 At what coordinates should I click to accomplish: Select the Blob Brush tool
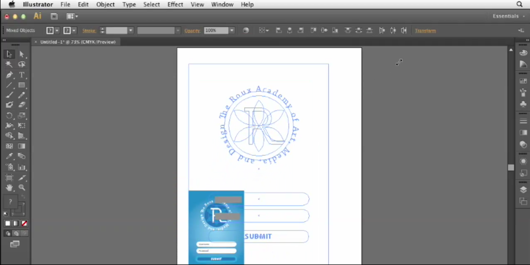click(9, 105)
